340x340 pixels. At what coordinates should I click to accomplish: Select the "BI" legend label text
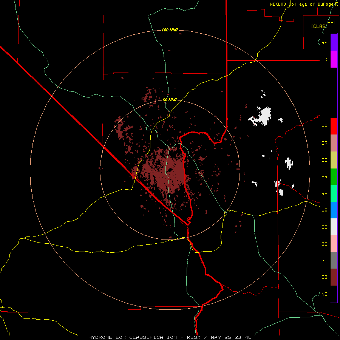324,277
